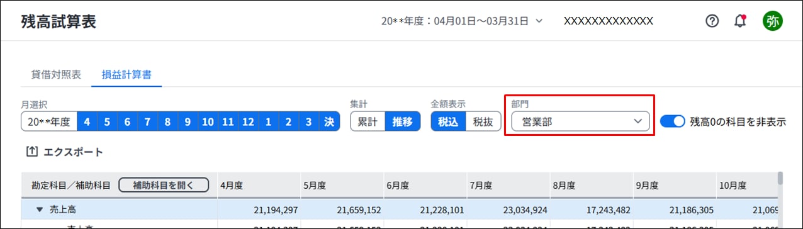Open notifications bell icon
The height and width of the screenshot is (229, 803).
[741, 21]
